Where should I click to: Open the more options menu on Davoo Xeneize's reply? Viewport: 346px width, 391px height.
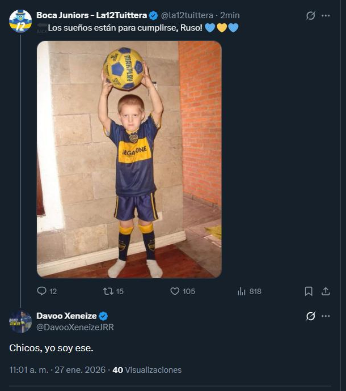pos(326,316)
